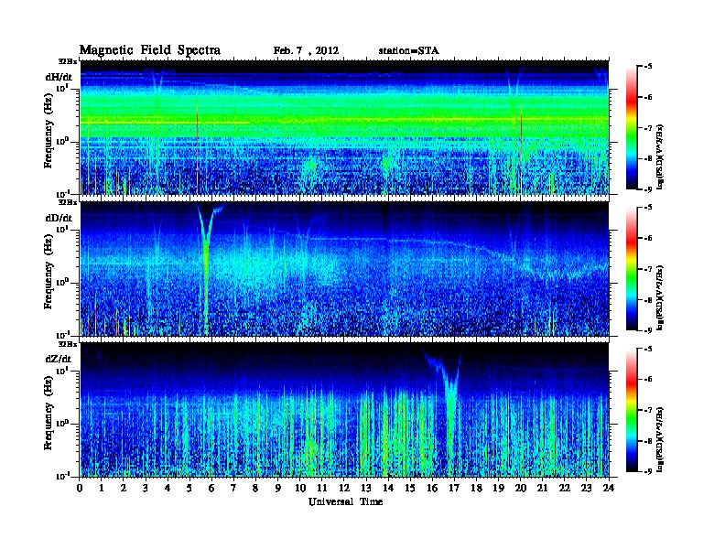The image size is (725, 560).
Task: Click the dZ/dt panel color scale bar
Action: tap(632, 410)
